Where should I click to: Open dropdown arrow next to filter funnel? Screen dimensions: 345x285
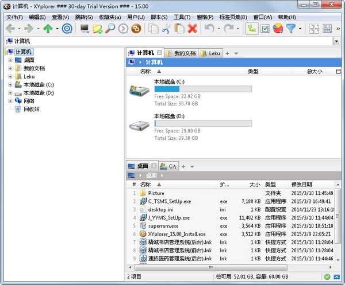click(300, 29)
